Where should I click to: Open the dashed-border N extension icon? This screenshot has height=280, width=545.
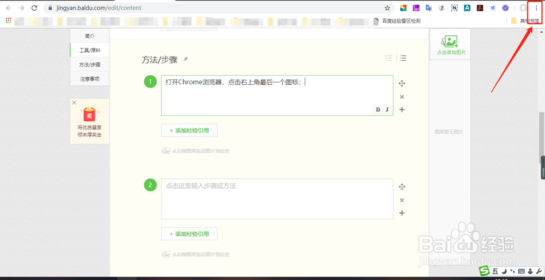pos(455,8)
